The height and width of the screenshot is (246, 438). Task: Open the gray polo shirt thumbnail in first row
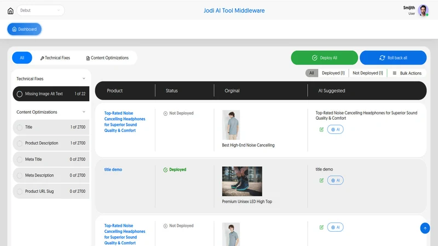coord(231,125)
